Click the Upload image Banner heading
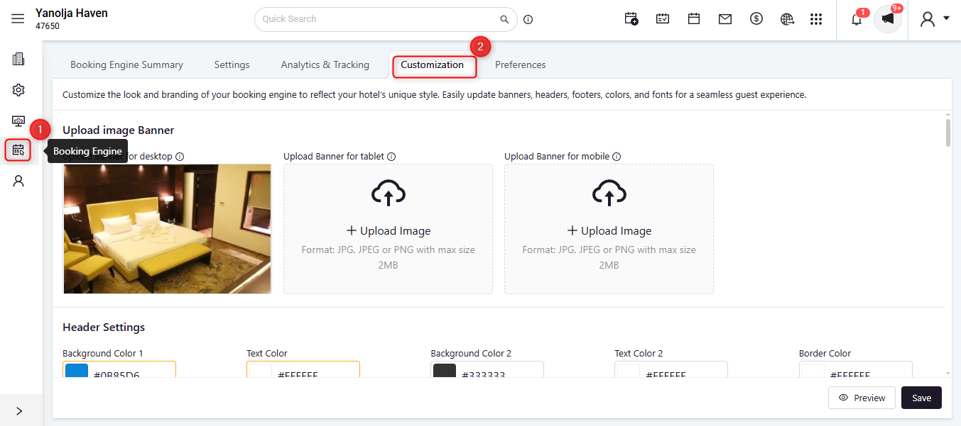This screenshot has width=961, height=426. [x=118, y=130]
